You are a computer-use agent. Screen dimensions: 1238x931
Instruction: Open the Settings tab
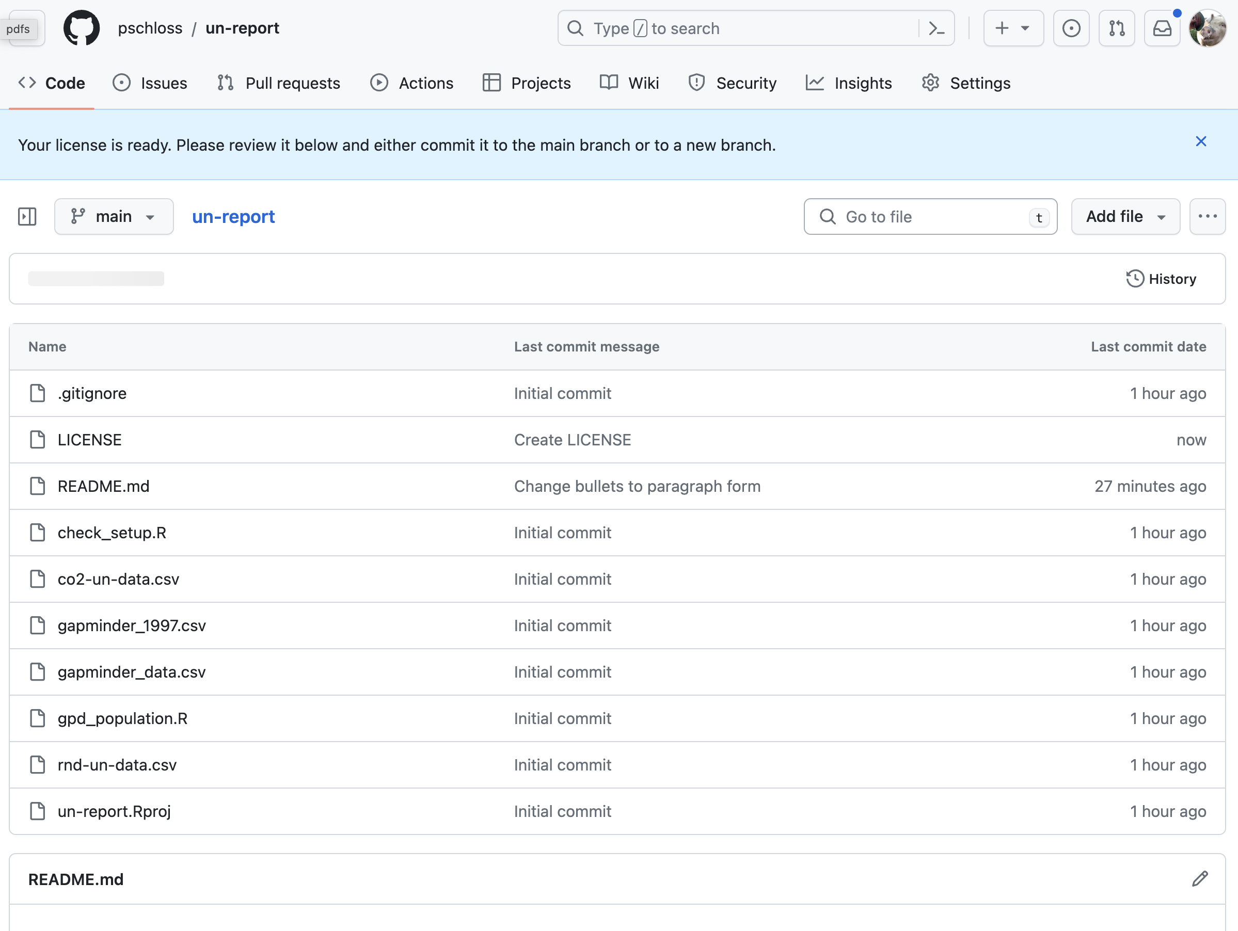pyautogui.click(x=965, y=83)
